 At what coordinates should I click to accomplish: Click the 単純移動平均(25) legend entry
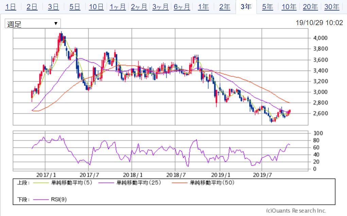coord(139,183)
